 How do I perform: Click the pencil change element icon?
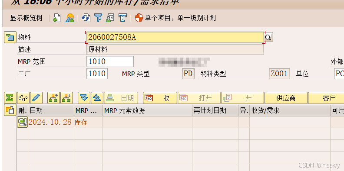tap(36, 98)
